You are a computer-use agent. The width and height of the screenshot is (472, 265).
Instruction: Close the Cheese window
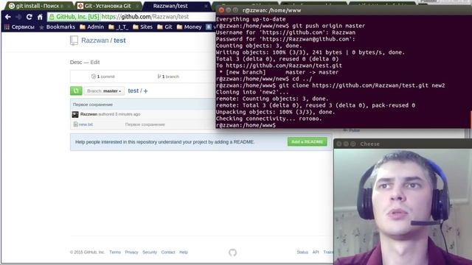[339, 144]
